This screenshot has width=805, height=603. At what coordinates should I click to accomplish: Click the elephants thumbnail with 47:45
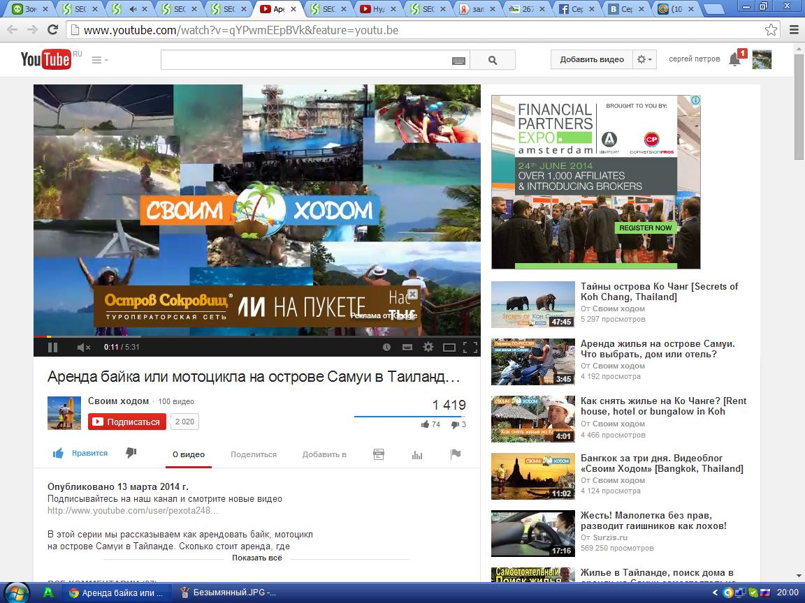pos(533,304)
